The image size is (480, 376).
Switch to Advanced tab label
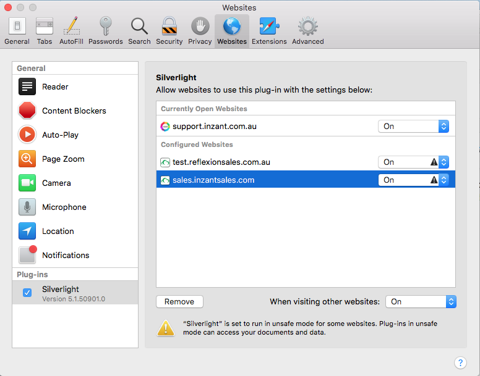coord(307,41)
